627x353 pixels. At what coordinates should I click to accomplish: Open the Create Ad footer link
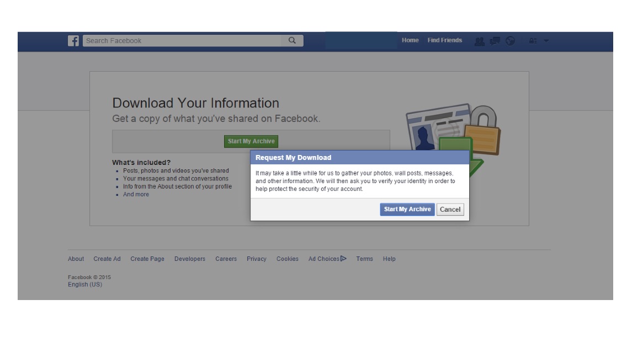[107, 259]
